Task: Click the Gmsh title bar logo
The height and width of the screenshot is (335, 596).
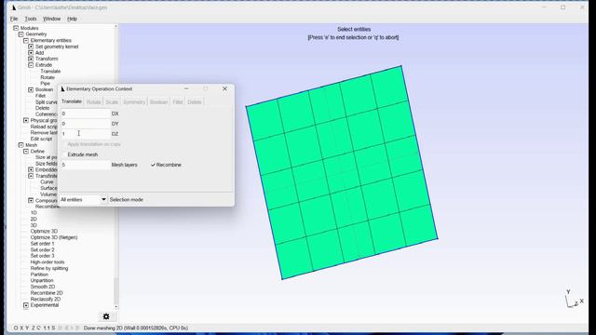Action: pyautogui.click(x=14, y=7)
